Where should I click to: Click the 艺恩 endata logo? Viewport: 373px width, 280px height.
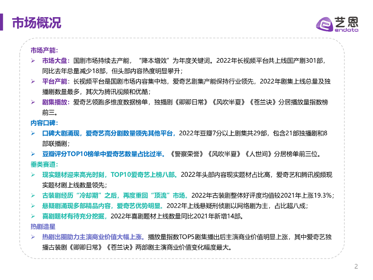[337, 24]
